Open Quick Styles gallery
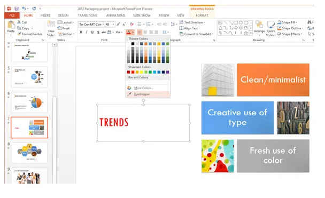This screenshot has height=198, width=325. tap(270, 28)
